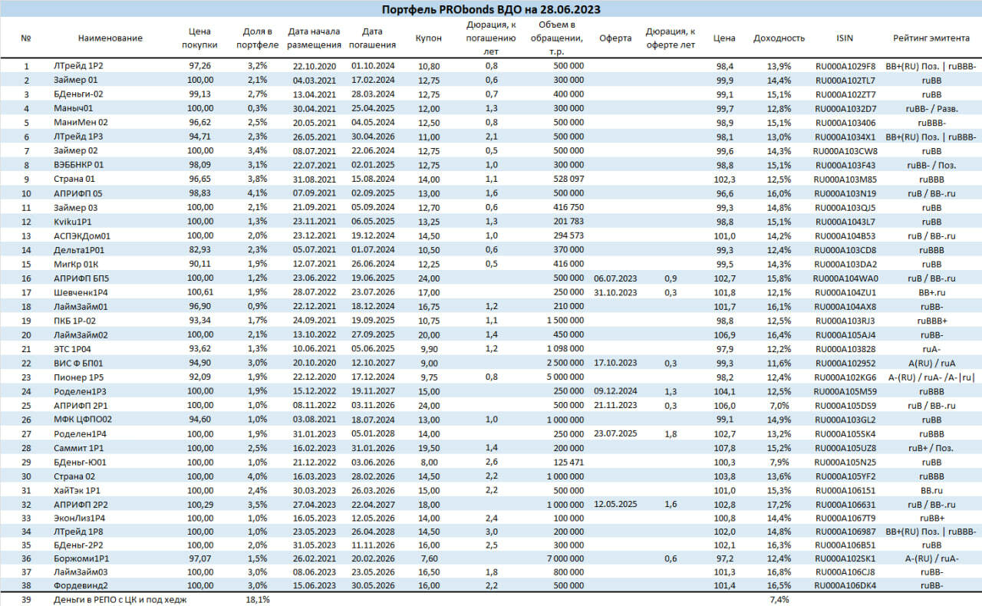Click the bottom-row yield '7,4%'

click(779, 600)
